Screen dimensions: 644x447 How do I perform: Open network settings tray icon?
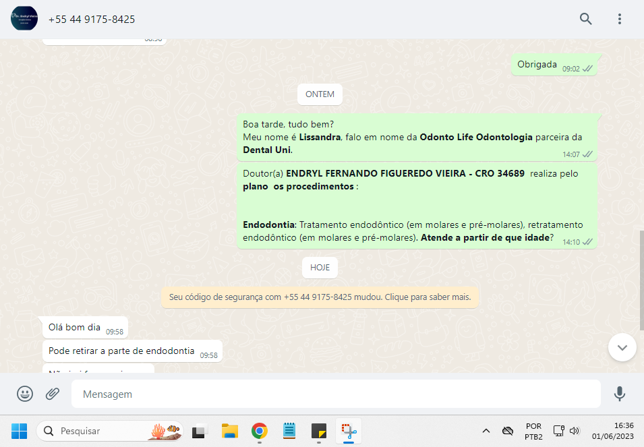point(558,431)
